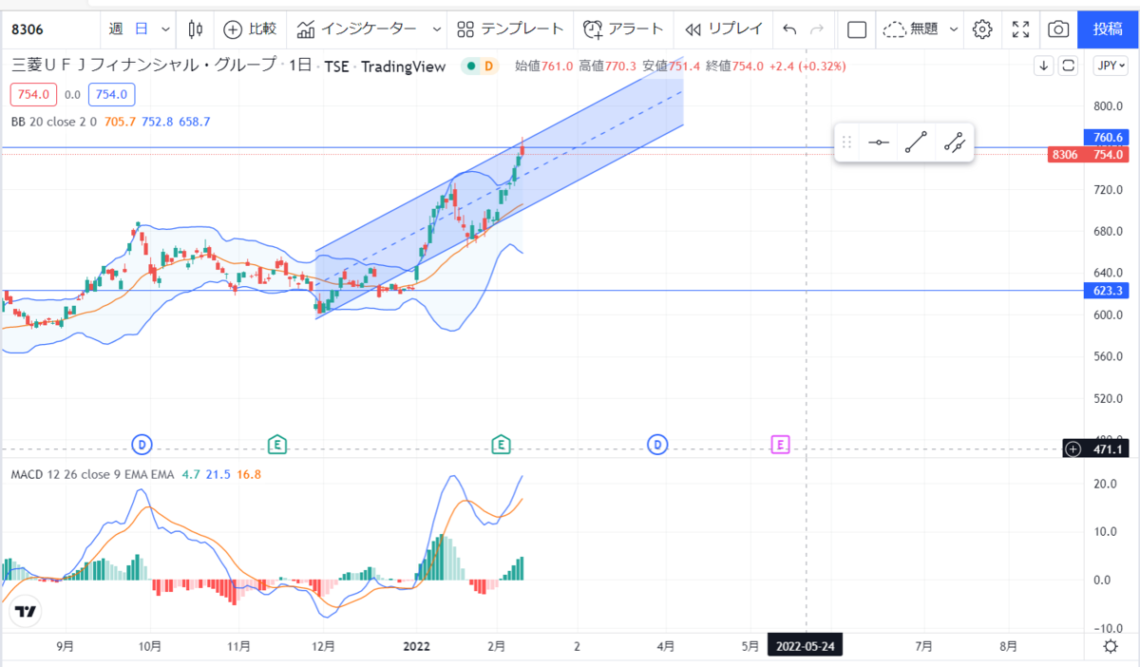1140x667 pixels.
Task: Open the JPY currency dropdown
Action: click(x=1110, y=66)
